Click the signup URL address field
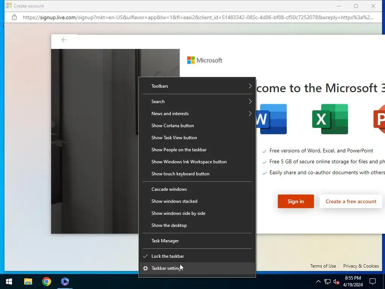The width and height of the screenshot is (385, 289). click(198, 17)
